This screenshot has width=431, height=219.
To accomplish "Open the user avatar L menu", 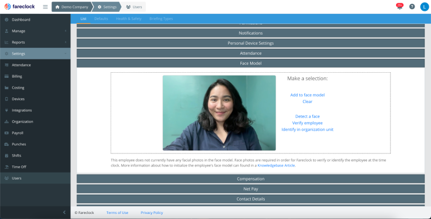I will tap(425, 6).
